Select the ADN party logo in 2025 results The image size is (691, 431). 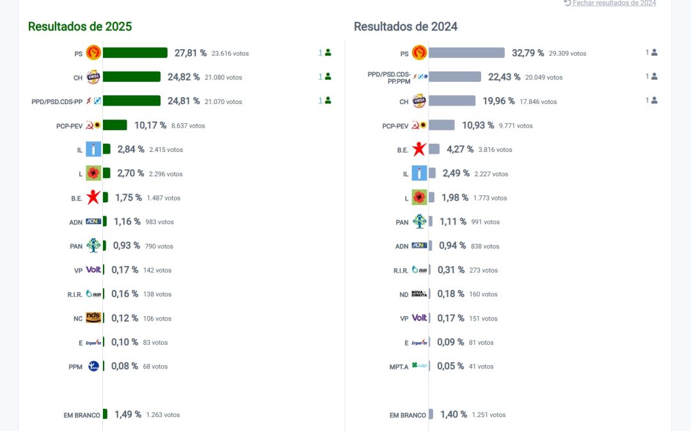(x=93, y=221)
